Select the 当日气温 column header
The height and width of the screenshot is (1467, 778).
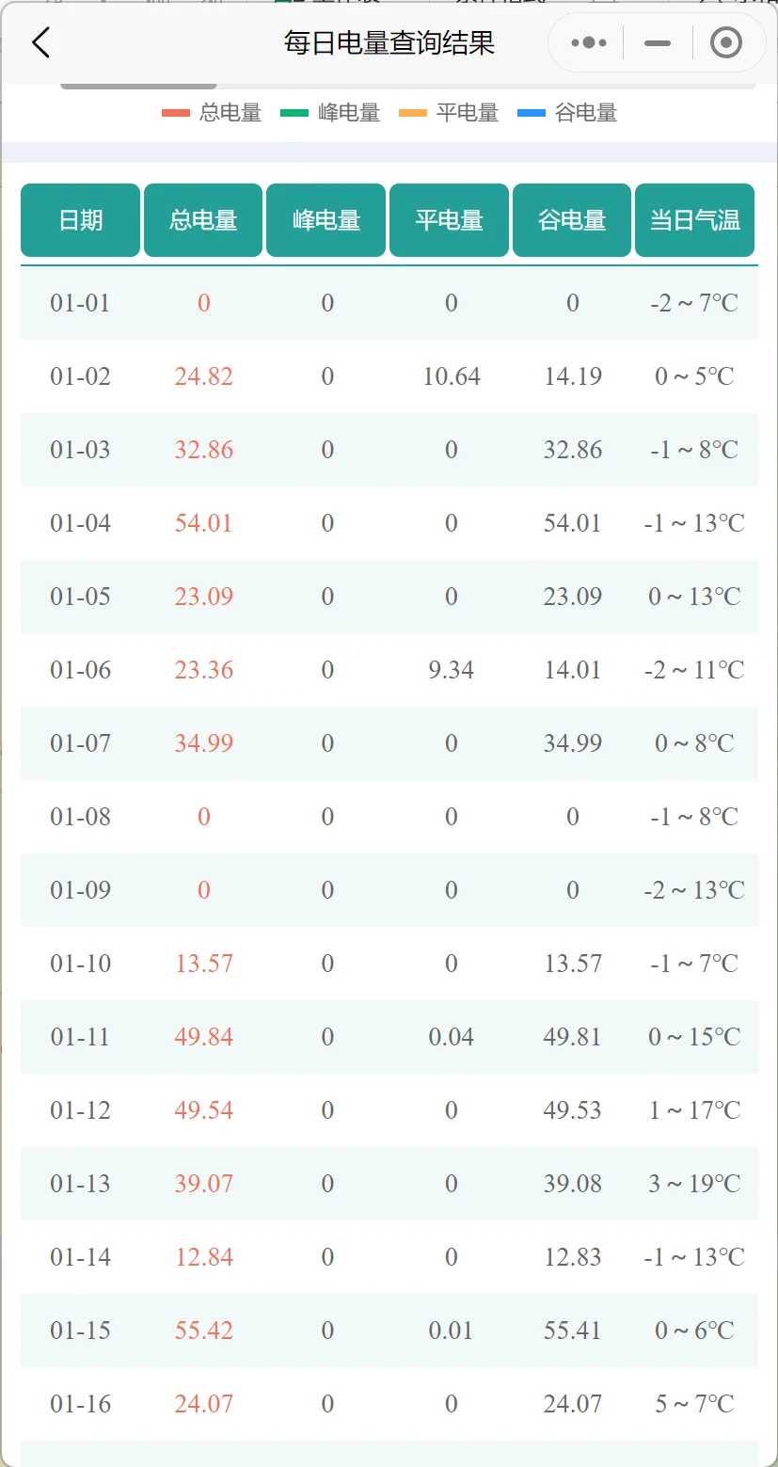695,220
